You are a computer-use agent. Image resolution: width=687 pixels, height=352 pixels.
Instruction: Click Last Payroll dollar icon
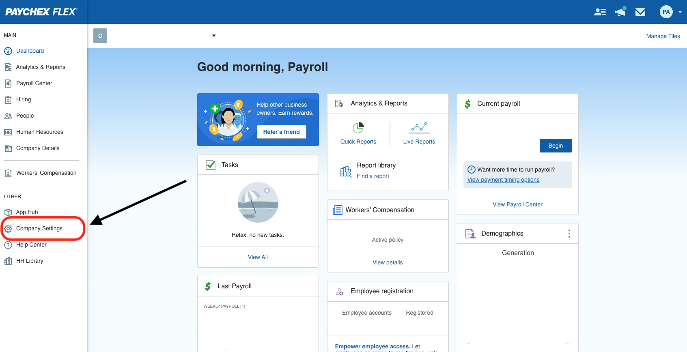point(208,286)
